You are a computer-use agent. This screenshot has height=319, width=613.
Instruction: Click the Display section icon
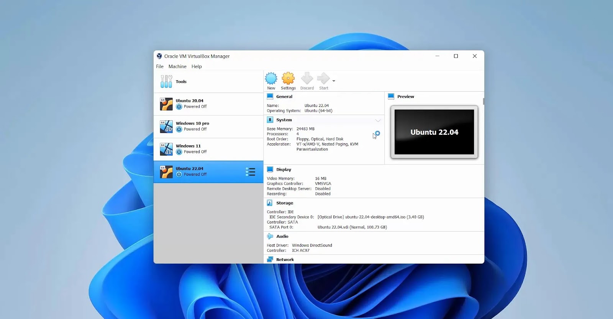[270, 170]
